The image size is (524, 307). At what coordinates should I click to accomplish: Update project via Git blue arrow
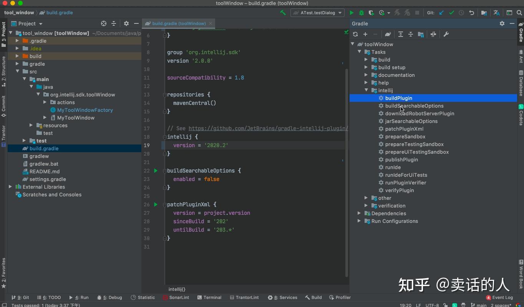coord(441,13)
